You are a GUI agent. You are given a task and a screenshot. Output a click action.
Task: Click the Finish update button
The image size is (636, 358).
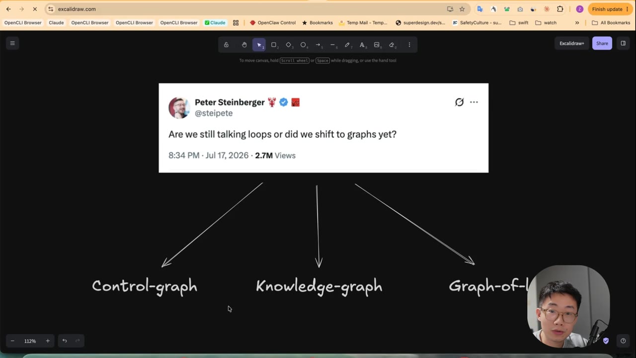(610, 9)
